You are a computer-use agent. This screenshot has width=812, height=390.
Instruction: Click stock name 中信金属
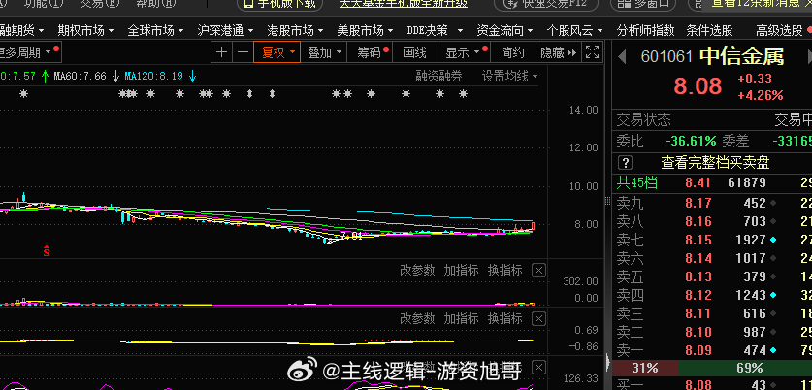coord(742,56)
